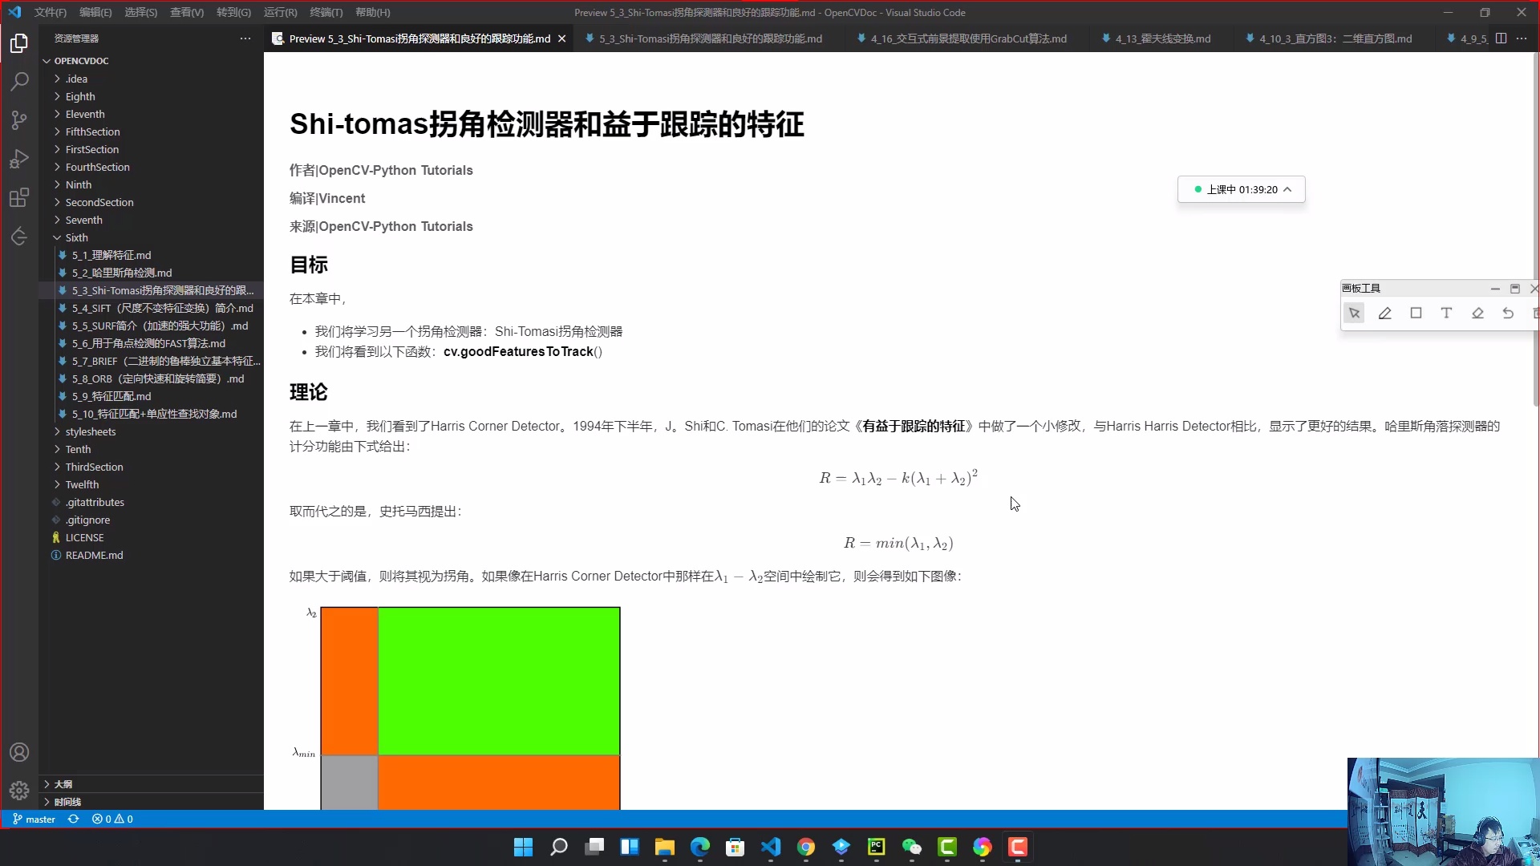Select the cursor tool in 画板工具
Image resolution: width=1540 pixels, height=866 pixels.
pyautogui.click(x=1355, y=314)
